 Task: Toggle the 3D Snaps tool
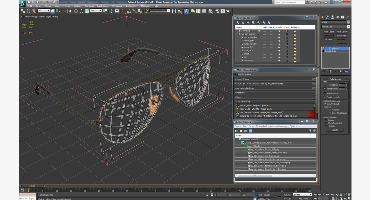pos(123,11)
